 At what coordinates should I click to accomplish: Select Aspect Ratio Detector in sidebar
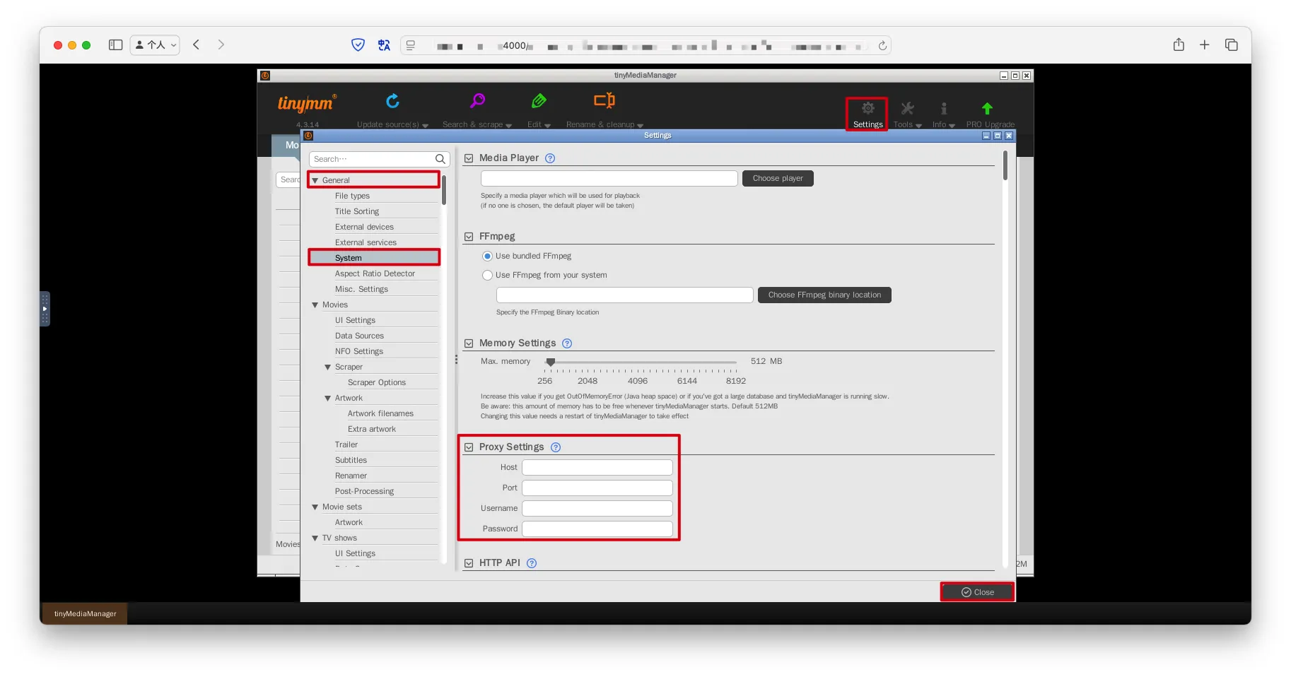[375, 273]
